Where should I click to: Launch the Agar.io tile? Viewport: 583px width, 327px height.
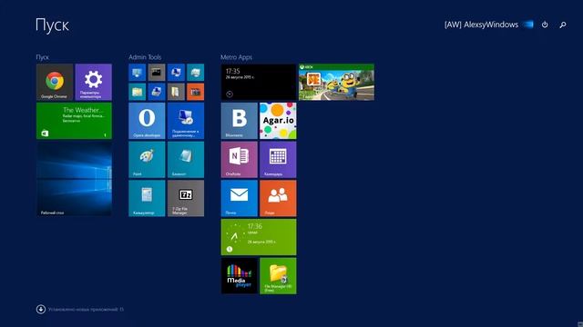coord(278,121)
